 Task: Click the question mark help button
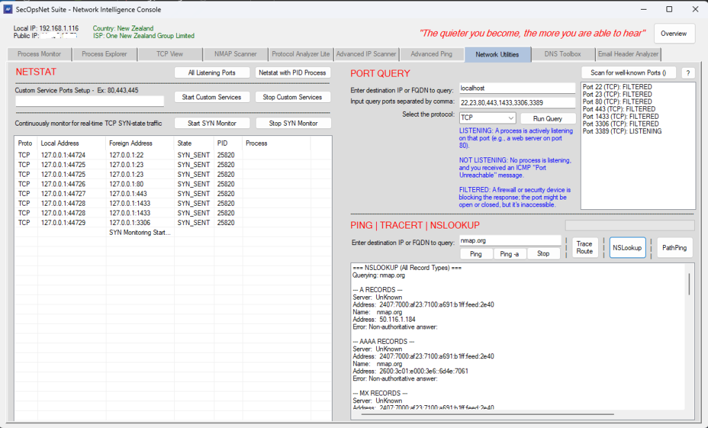tap(688, 72)
